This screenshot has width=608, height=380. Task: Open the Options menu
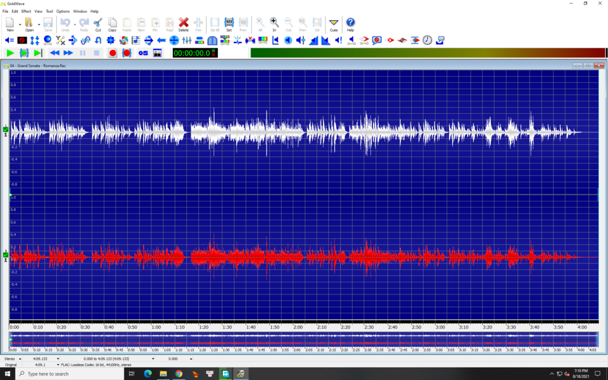point(63,11)
